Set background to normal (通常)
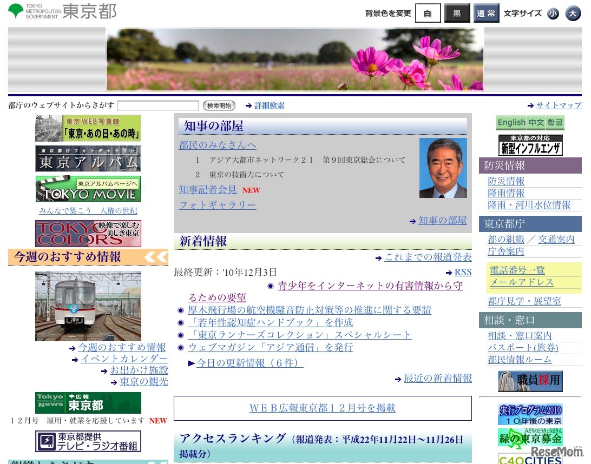This screenshot has width=591, height=464. tap(486, 14)
